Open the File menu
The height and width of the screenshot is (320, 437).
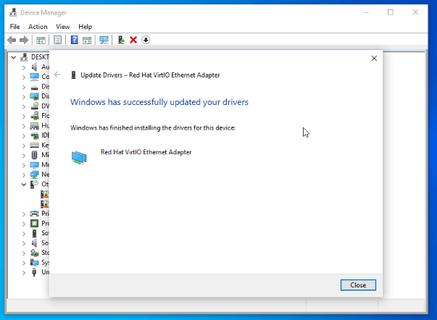click(15, 27)
